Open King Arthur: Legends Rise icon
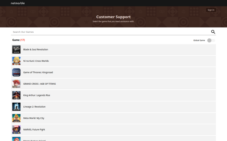The image size is (227, 141). [16, 95]
